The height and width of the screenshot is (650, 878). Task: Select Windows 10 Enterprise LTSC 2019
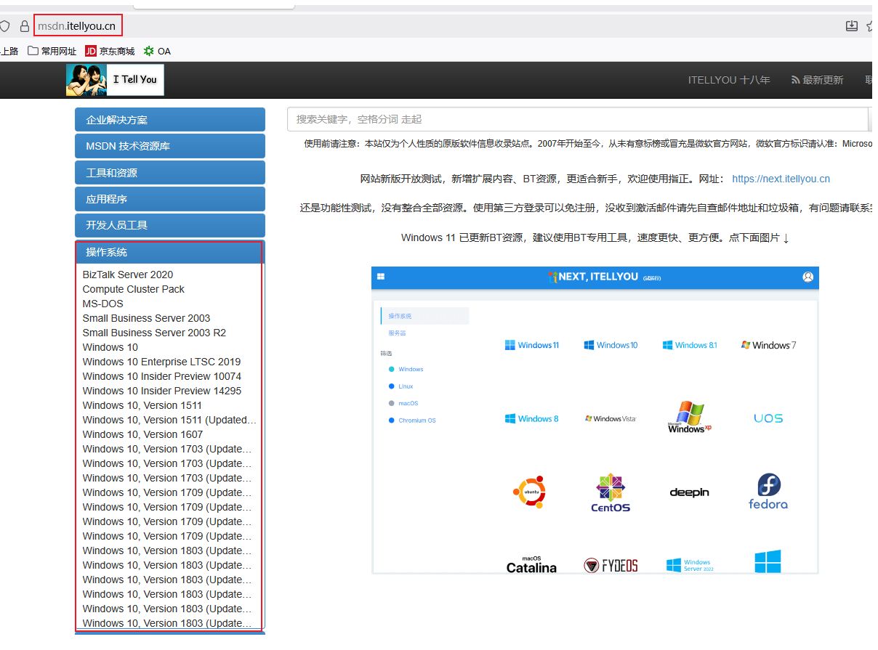pyautogui.click(x=161, y=362)
